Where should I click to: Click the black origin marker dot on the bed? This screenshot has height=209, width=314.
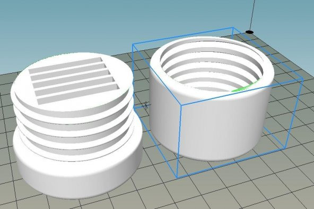point(249,32)
